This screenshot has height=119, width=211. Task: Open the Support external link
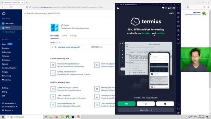click(x=8, y=110)
